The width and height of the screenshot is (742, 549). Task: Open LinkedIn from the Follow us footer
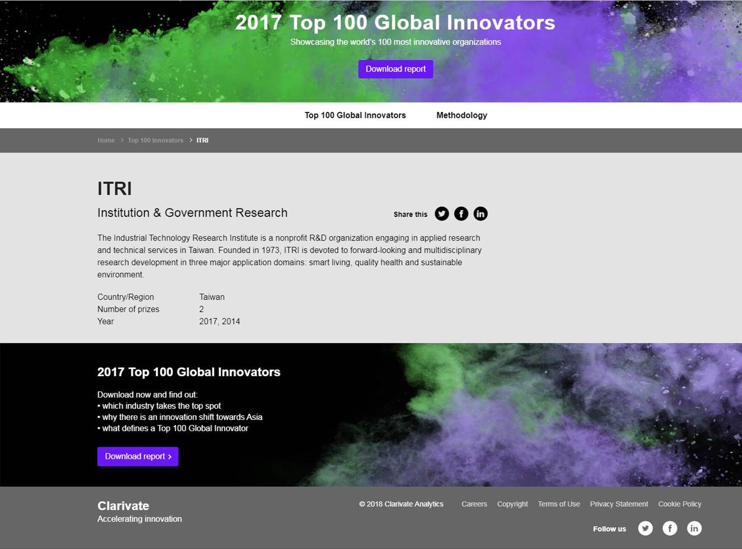coord(694,528)
